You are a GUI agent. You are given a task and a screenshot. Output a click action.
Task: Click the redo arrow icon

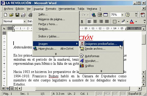pyautogui.click(x=84, y=15)
